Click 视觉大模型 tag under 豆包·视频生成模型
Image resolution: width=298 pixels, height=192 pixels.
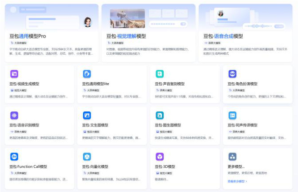point(19,90)
